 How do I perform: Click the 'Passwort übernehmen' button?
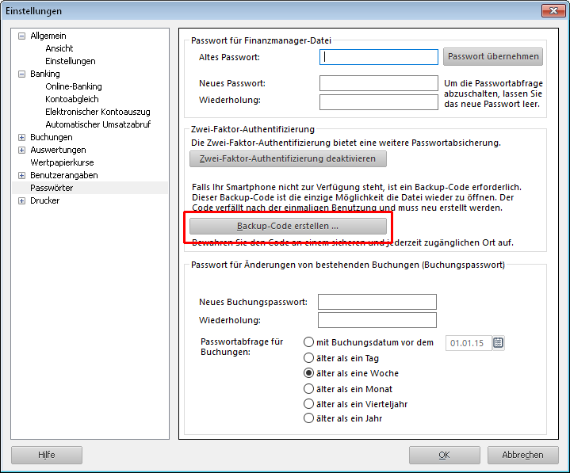coord(493,56)
